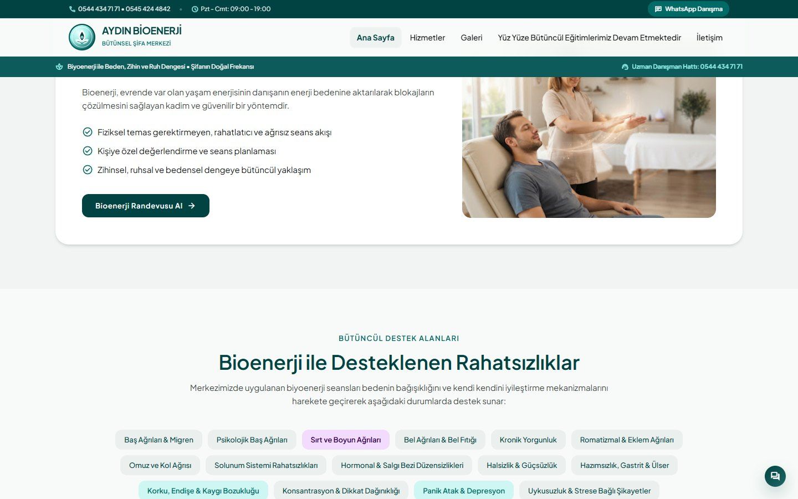Viewport: 798px width, 499px height.
Task: Click check icon next to Zihinsel, ruhsal
Action: click(88, 170)
